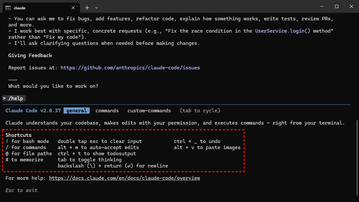
Task: Click the 'Esc to exit' hint
Action: pos(21,190)
